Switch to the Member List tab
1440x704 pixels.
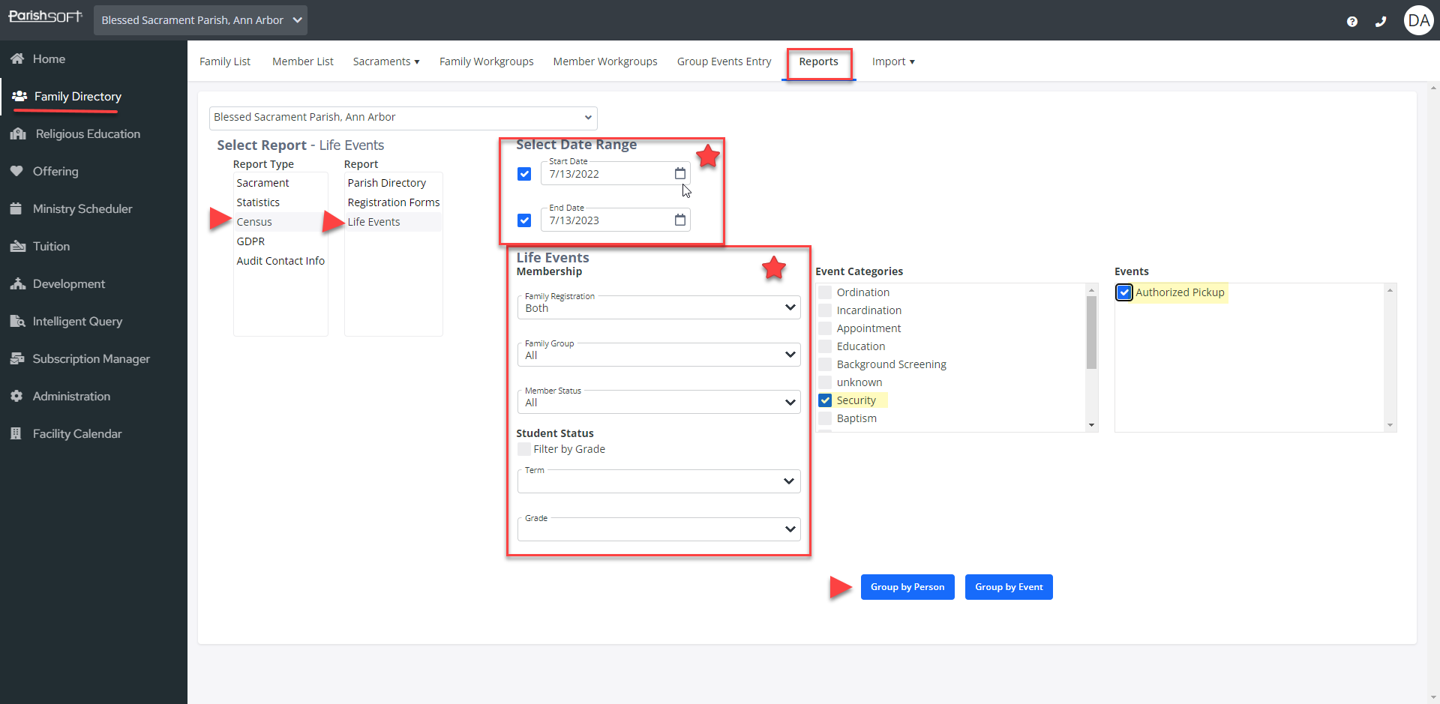point(303,61)
